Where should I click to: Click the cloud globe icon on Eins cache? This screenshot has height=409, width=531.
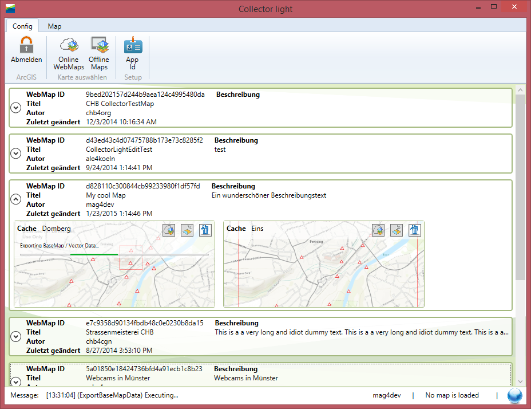pos(378,230)
